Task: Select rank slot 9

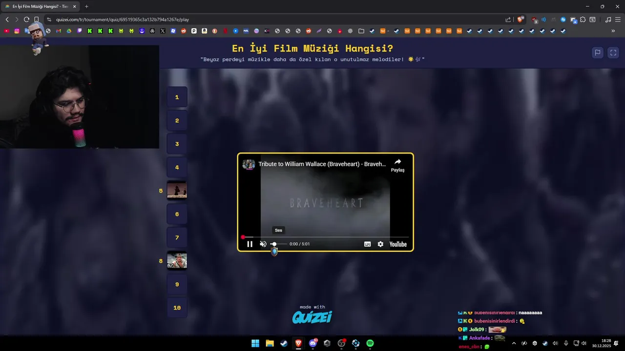Action: pyautogui.click(x=177, y=284)
